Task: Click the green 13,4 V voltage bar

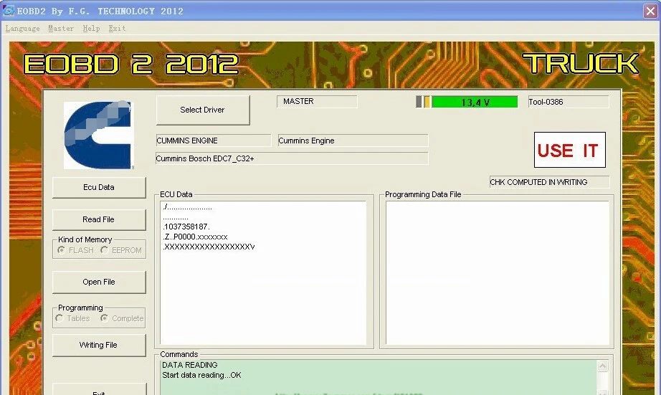Action: pyautogui.click(x=475, y=102)
